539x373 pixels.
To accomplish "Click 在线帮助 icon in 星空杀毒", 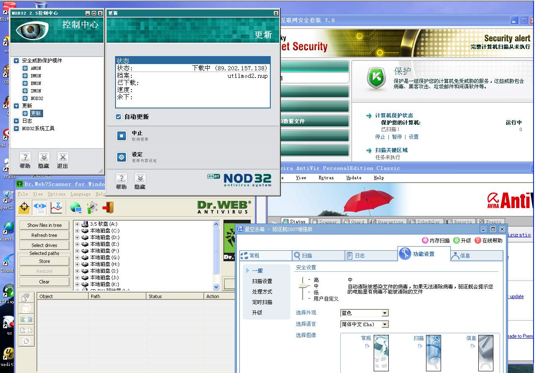I will (478, 241).
